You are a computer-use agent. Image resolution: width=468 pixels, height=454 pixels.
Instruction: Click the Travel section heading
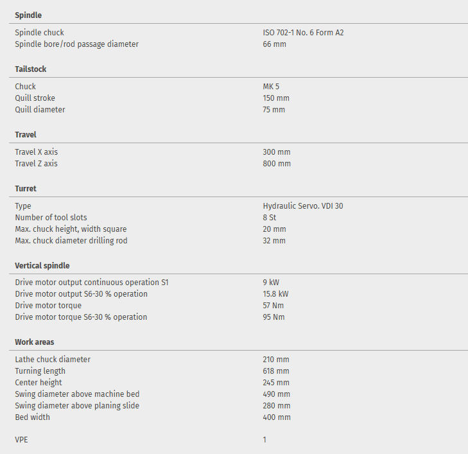pos(26,135)
